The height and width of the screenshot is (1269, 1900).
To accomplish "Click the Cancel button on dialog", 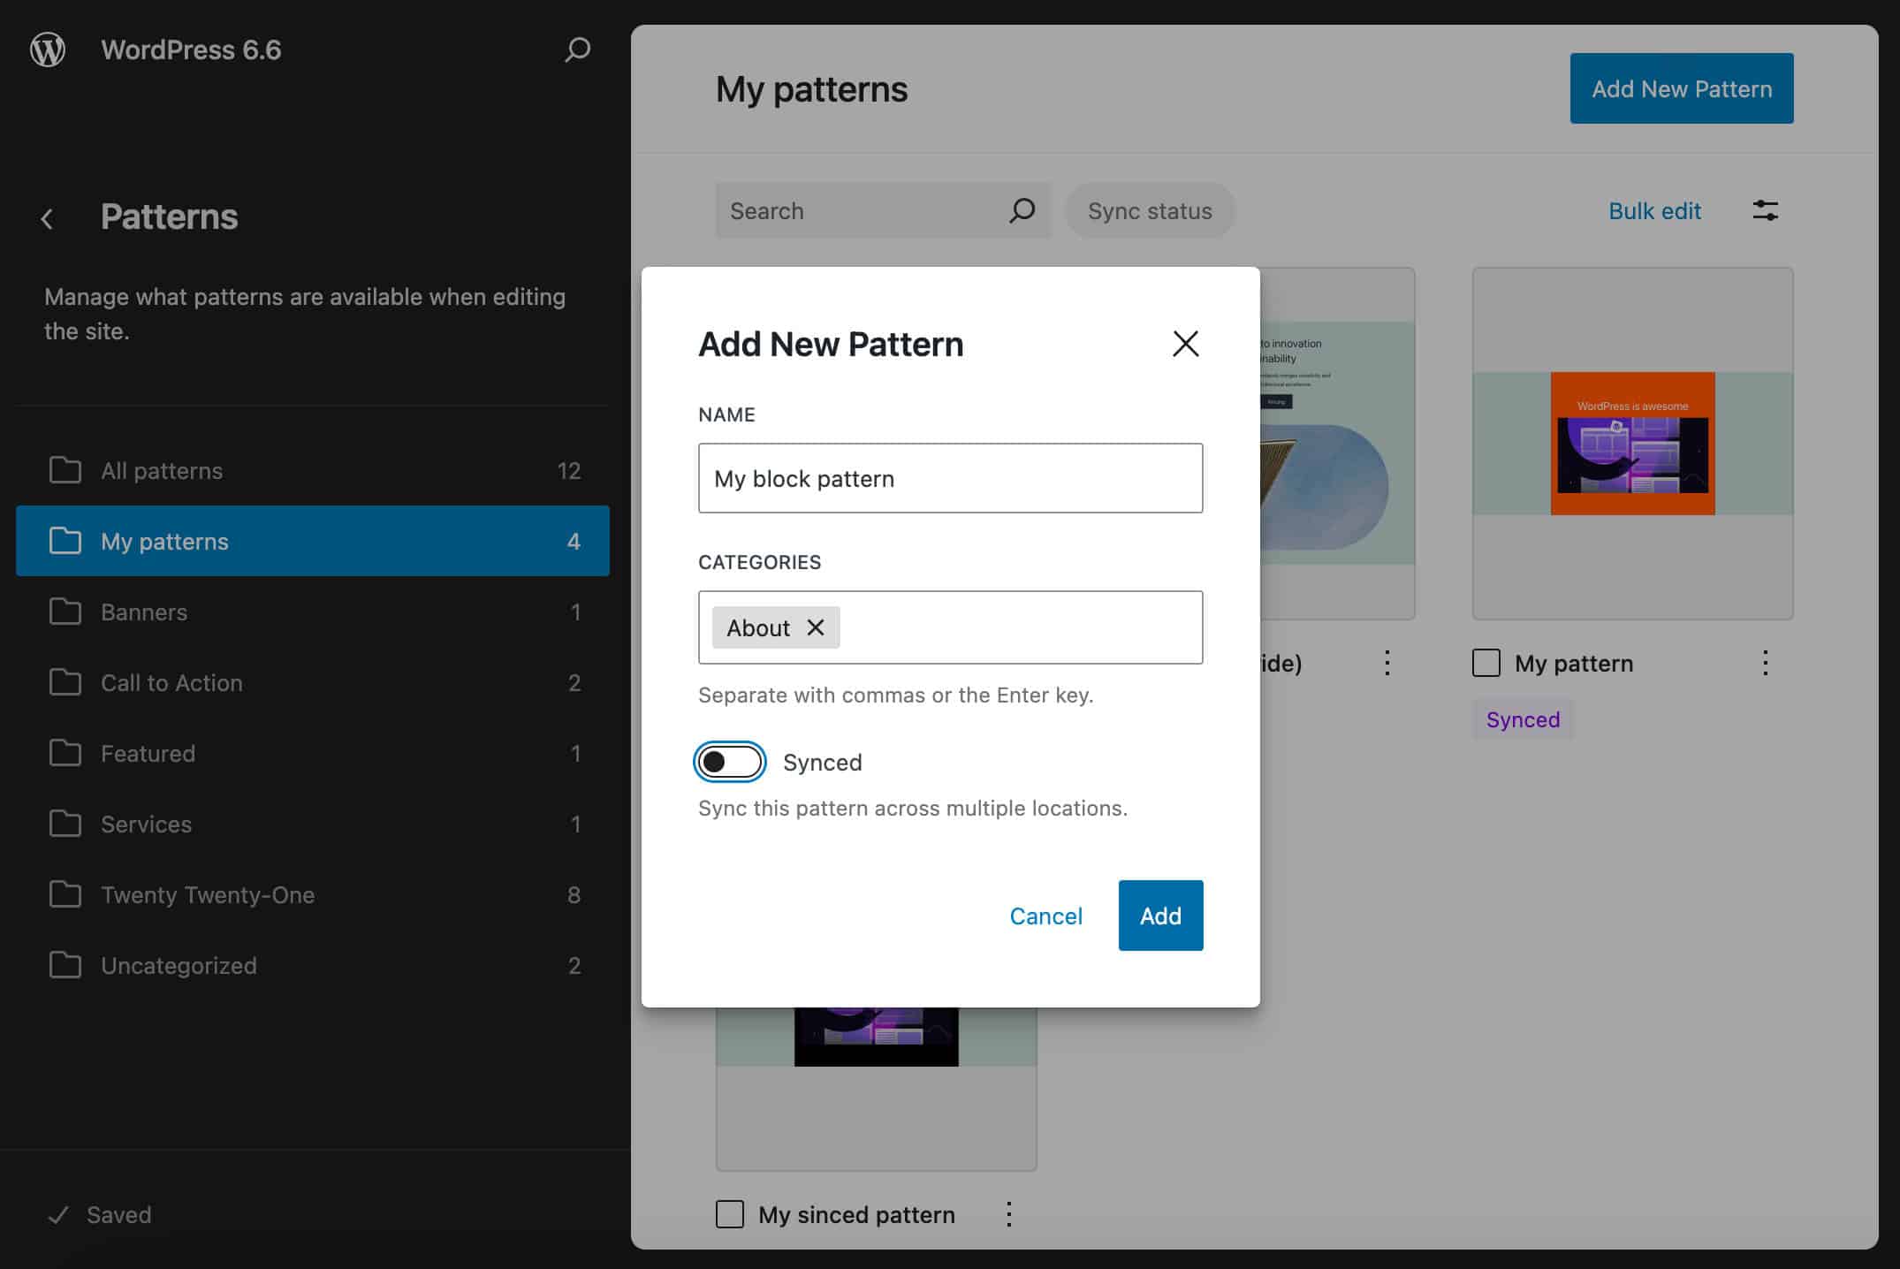I will (x=1045, y=914).
